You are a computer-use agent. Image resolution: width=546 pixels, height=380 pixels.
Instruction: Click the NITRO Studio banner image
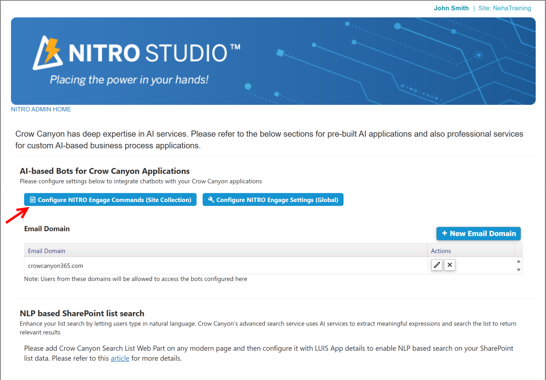click(273, 61)
